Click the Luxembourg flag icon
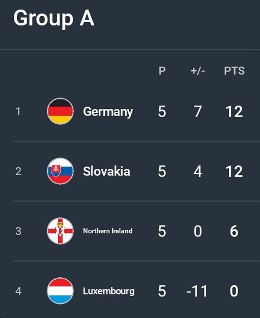The width and height of the screenshot is (260, 318). pyautogui.click(x=60, y=291)
